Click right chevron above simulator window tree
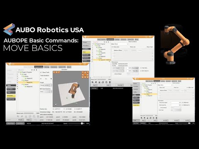 click(36, 70)
